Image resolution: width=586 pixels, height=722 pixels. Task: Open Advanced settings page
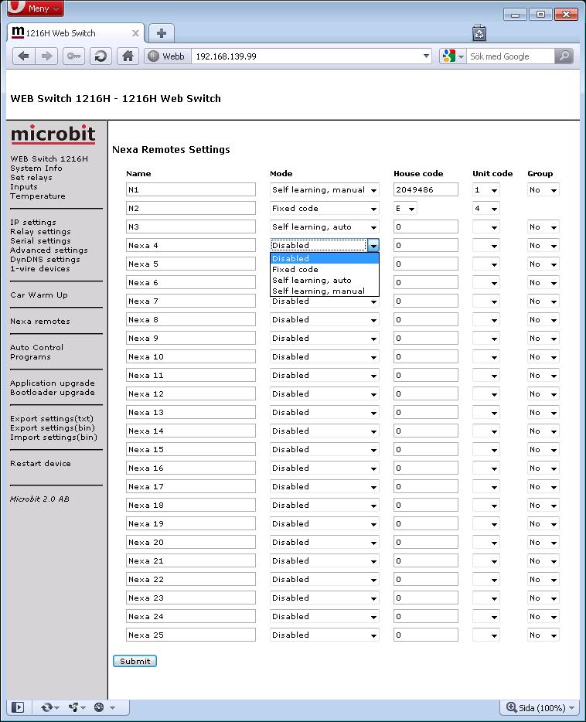(x=49, y=250)
